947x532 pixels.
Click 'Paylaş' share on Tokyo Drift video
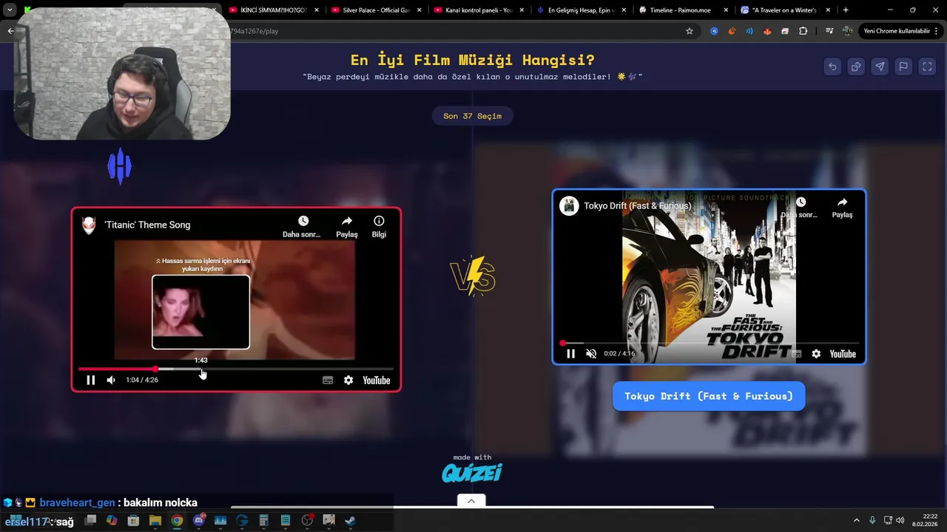click(x=842, y=208)
